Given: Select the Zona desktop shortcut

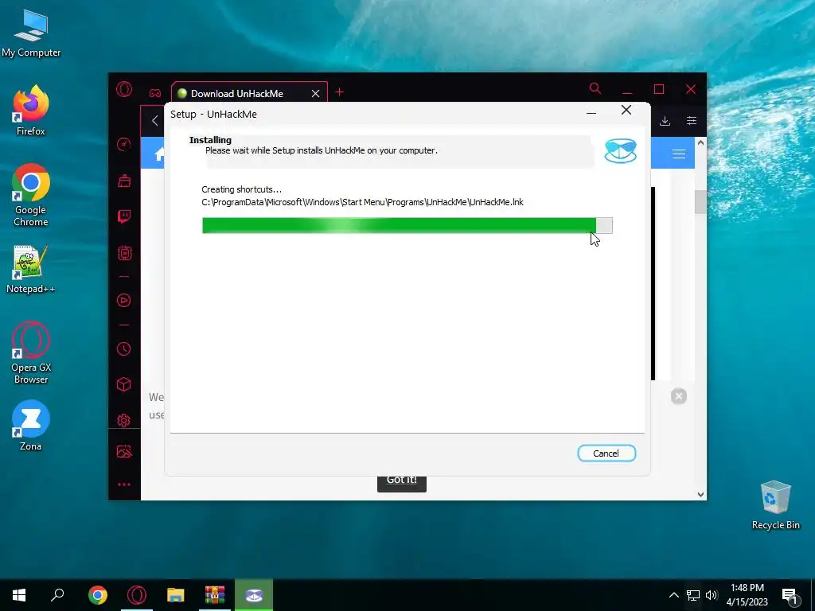Looking at the screenshot, I should coord(31,426).
